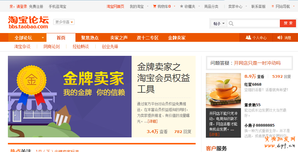This screenshot has width=298, height=152.
Task: Click the red 搜索 button
Action: 288,23
